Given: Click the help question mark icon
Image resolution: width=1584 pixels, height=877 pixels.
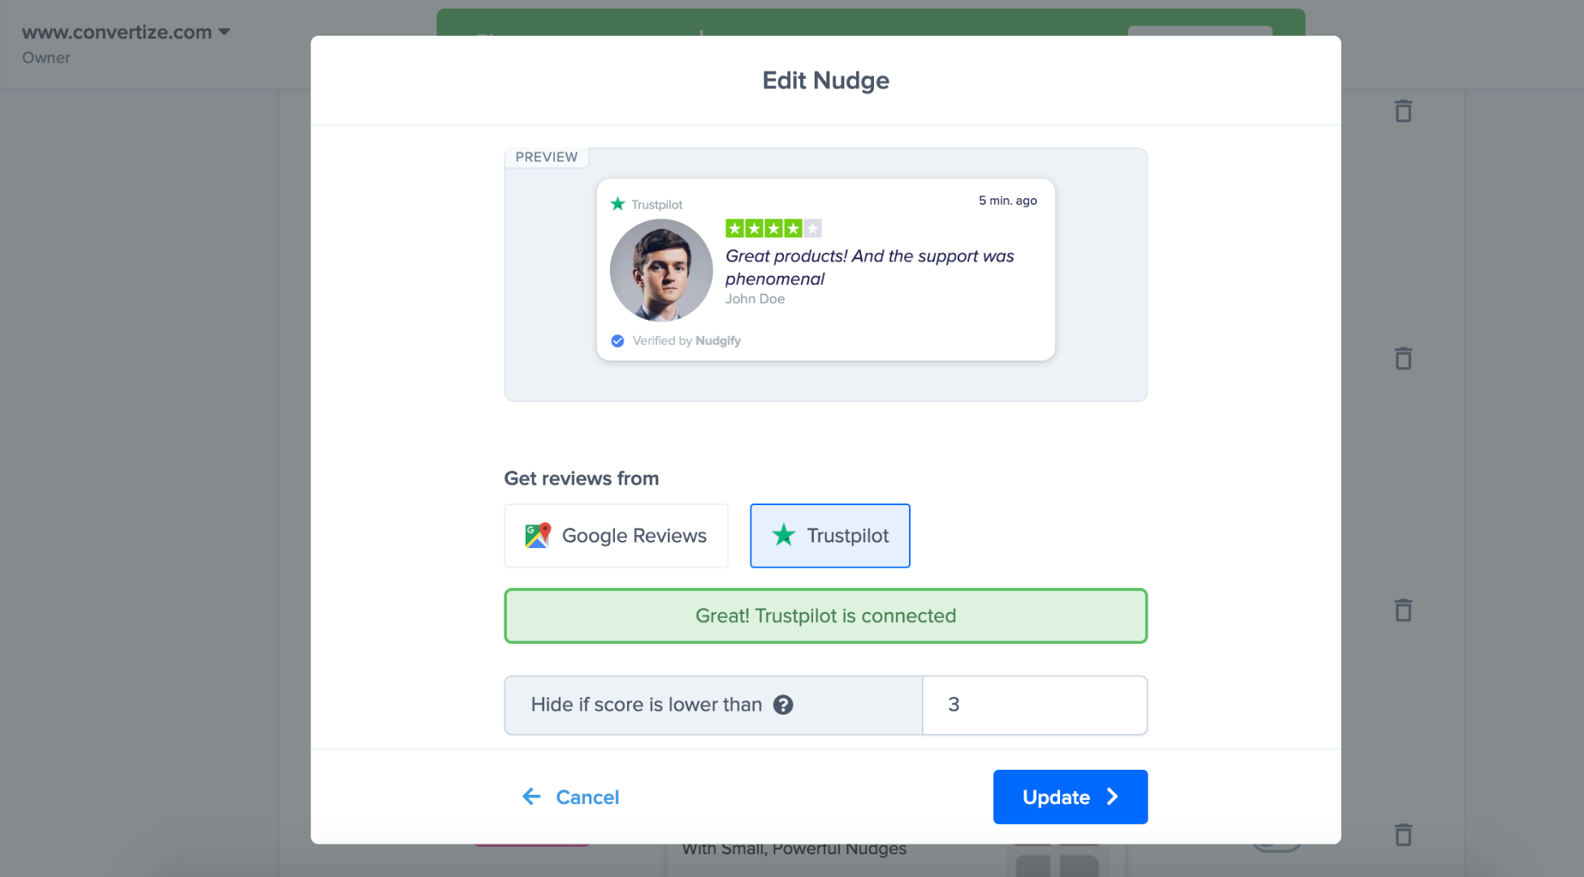Looking at the screenshot, I should (x=782, y=705).
